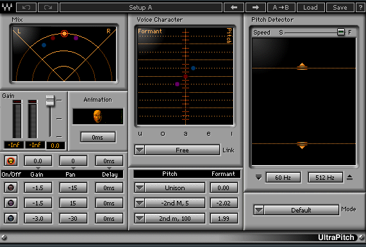The image size is (366, 247).
Task: Click the 512 Hz high frequency field
Action: click(326, 177)
